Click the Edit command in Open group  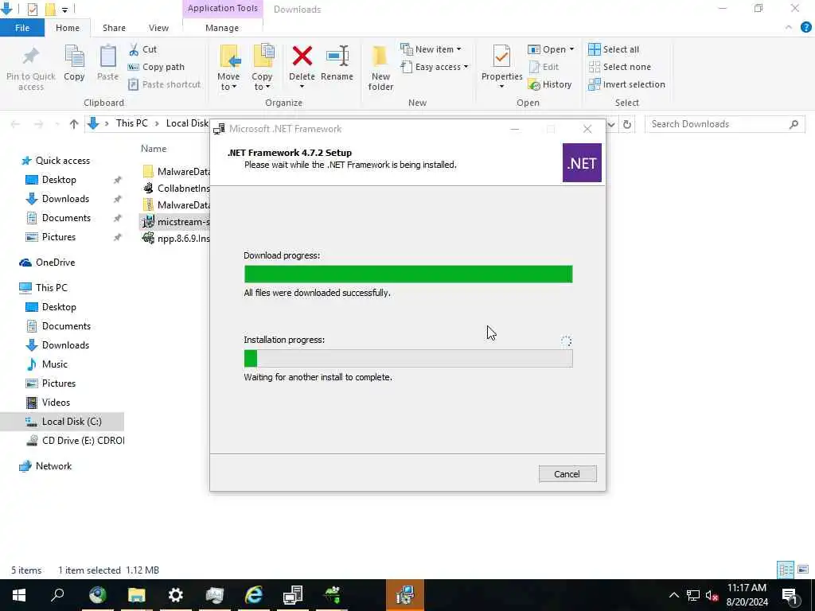pos(544,67)
